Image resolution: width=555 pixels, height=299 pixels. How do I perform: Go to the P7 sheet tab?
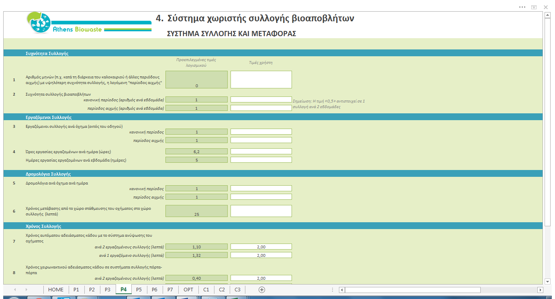(x=170, y=289)
